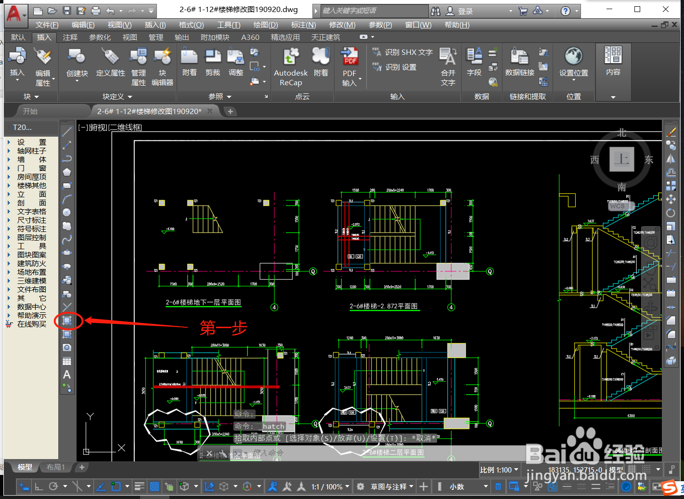Select the Ellipse draw tool

pos(67,253)
